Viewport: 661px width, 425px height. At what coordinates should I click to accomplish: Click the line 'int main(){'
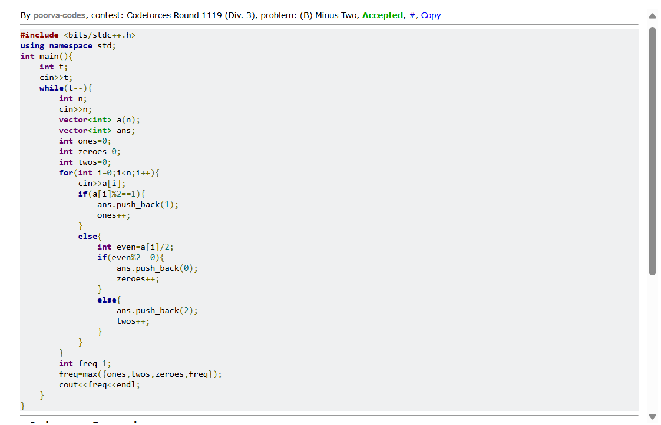click(47, 56)
